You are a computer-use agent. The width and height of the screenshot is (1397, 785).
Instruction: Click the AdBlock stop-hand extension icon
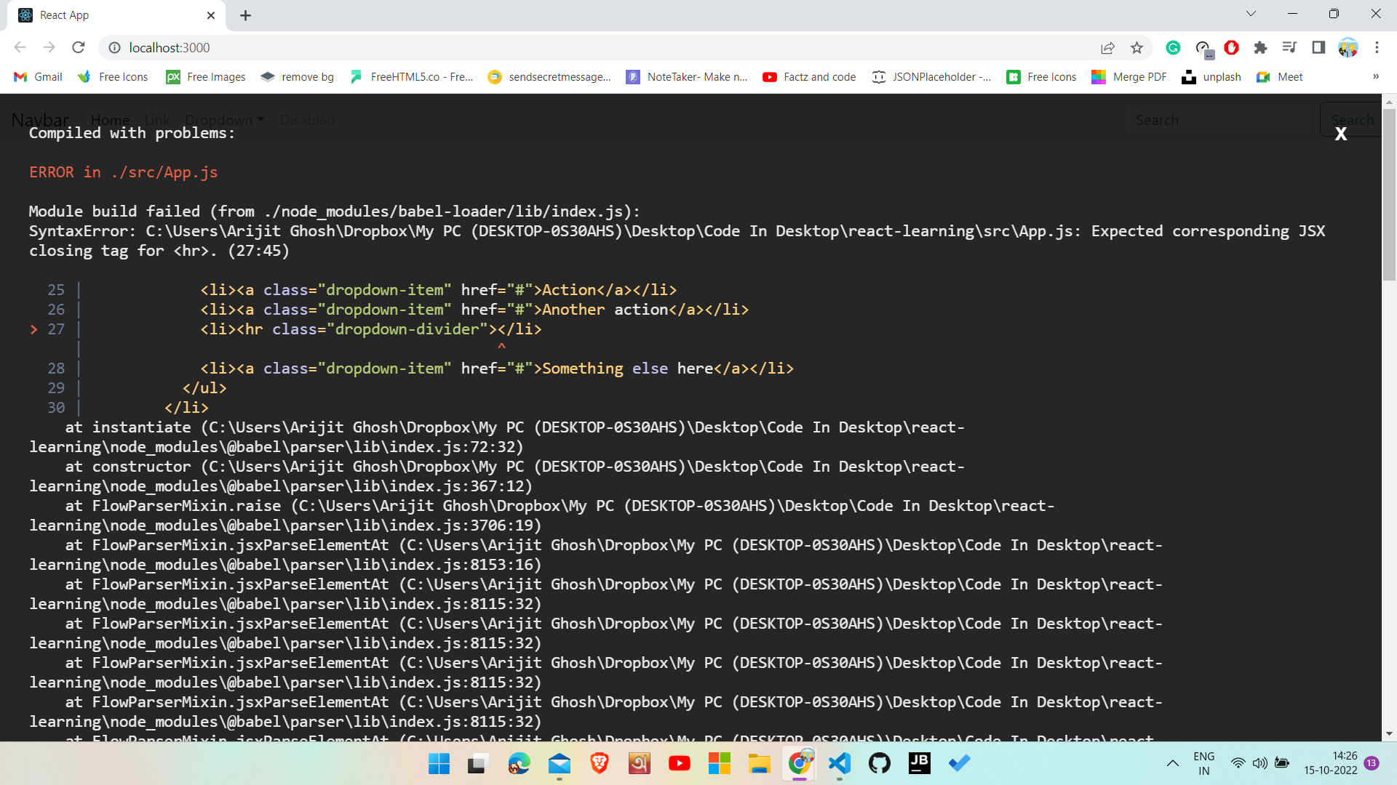(1231, 48)
